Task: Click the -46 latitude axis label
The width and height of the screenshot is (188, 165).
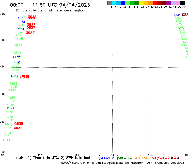Action: tap(2, 94)
